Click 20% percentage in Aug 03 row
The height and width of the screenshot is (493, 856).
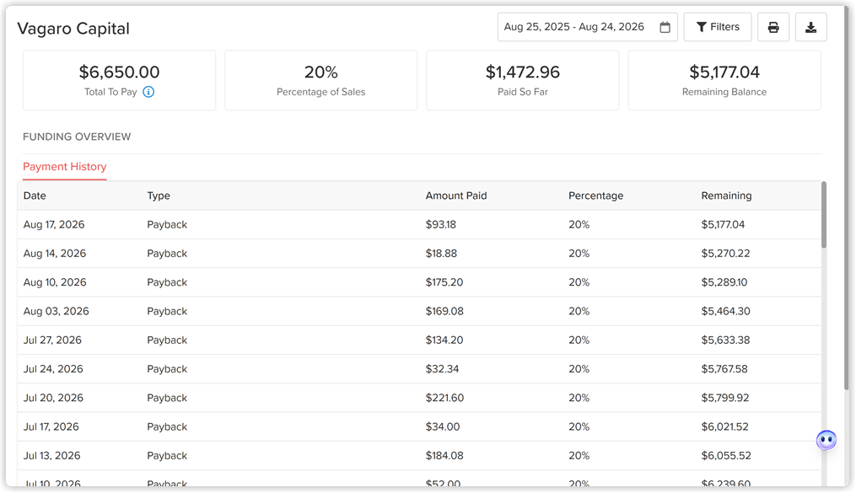[x=579, y=312]
